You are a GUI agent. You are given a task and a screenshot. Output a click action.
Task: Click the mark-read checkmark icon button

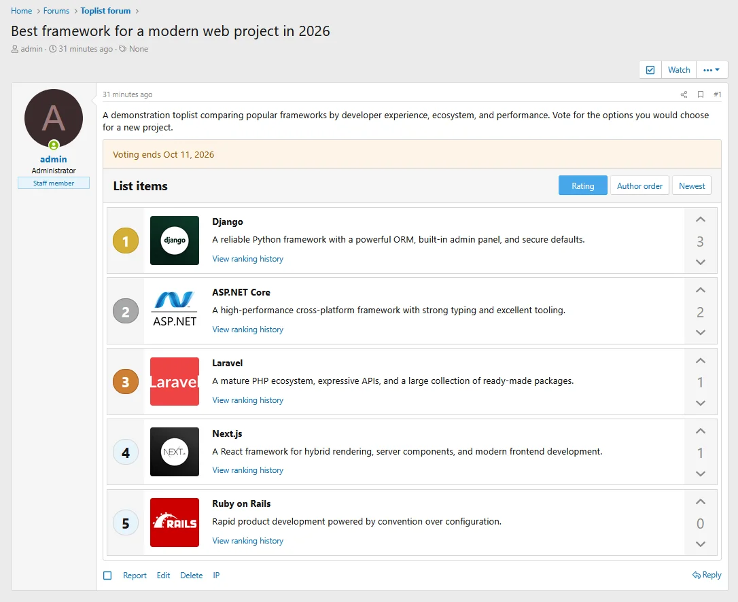[x=650, y=70]
